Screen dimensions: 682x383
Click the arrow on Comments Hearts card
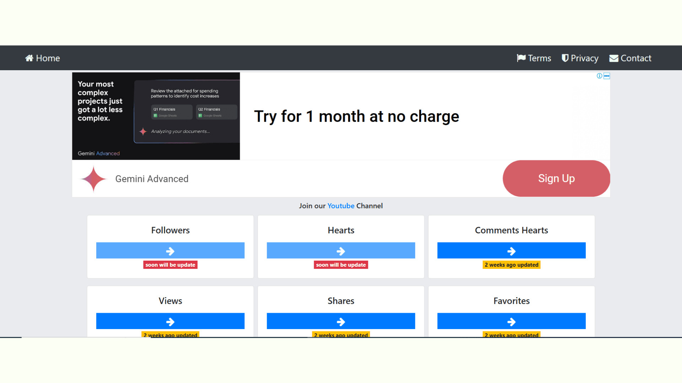click(511, 250)
